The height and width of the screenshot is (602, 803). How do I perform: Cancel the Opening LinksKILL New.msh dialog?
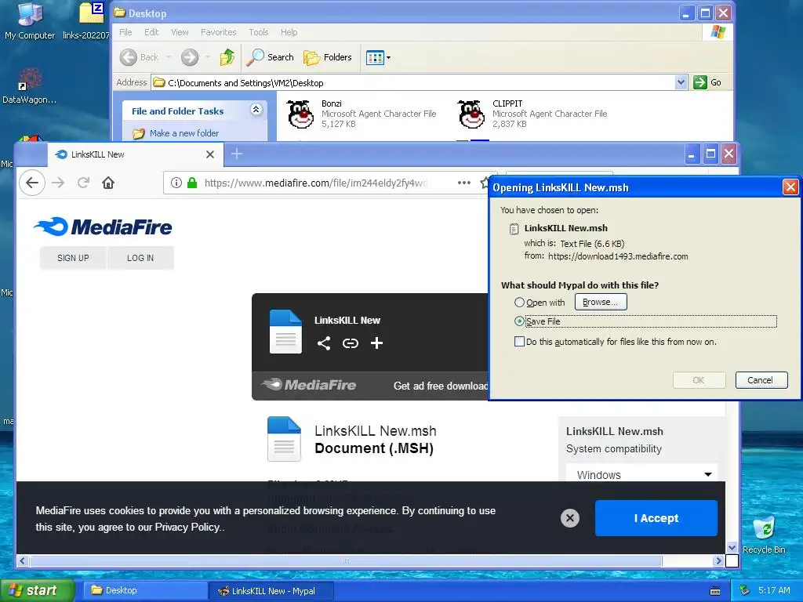pos(761,380)
